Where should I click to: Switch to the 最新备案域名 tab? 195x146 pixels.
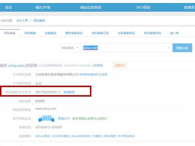pos(74,33)
